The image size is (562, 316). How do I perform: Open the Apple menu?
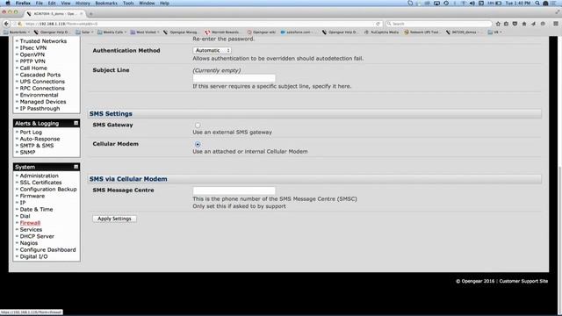point(8,3)
